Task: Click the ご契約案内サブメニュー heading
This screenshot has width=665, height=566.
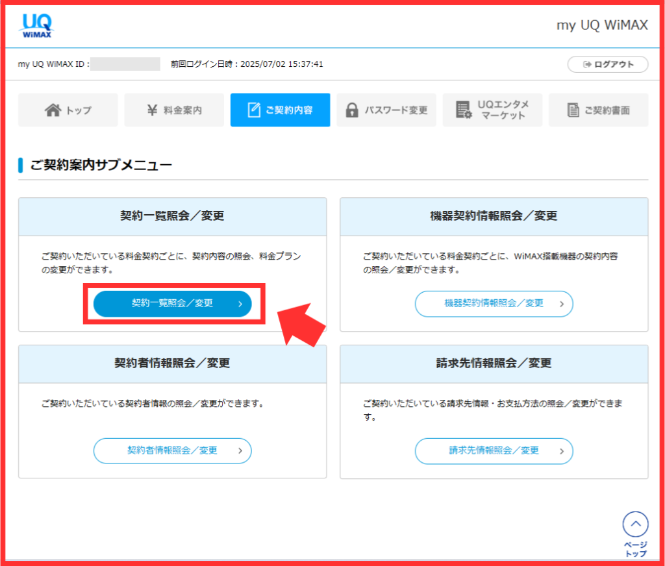Action: 101,164
